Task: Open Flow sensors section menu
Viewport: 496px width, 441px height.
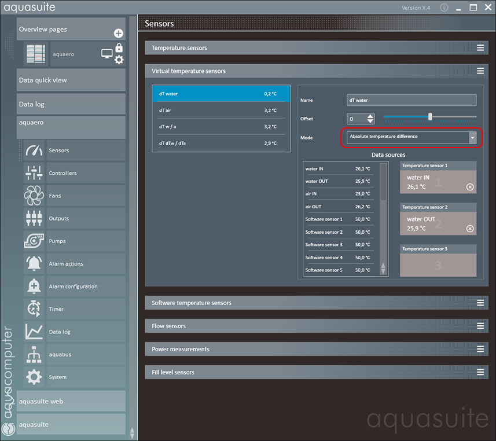Action: click(x=480, y=326)
